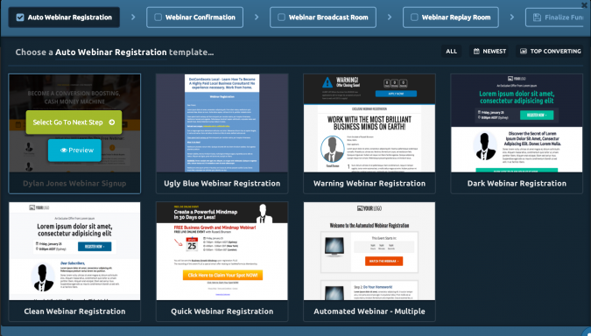Filter templates by TOP CONVERTING
This screenshot has width=591, height=336.
[550, 52]
